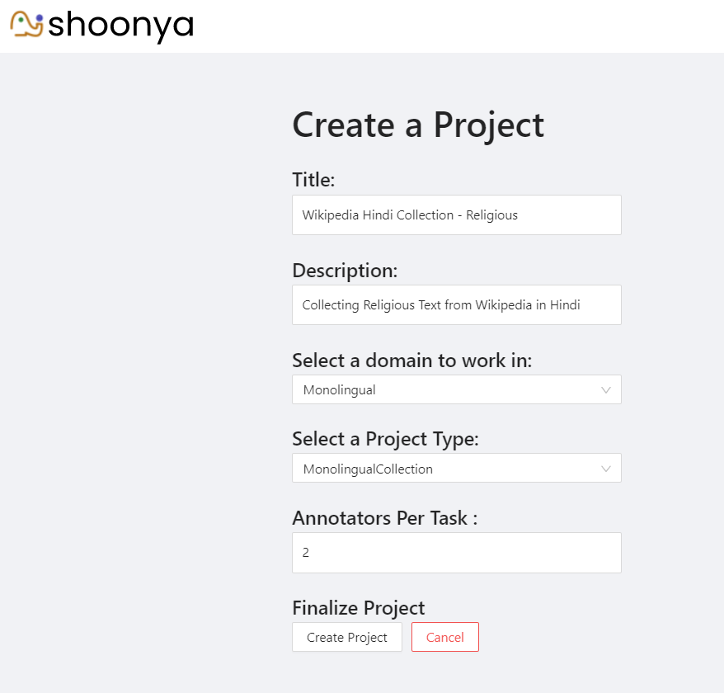Screen dimensions: 724x693
Task: Open the Project Type dropdown showing MonolingualCollection
Action: click(445, 469)
